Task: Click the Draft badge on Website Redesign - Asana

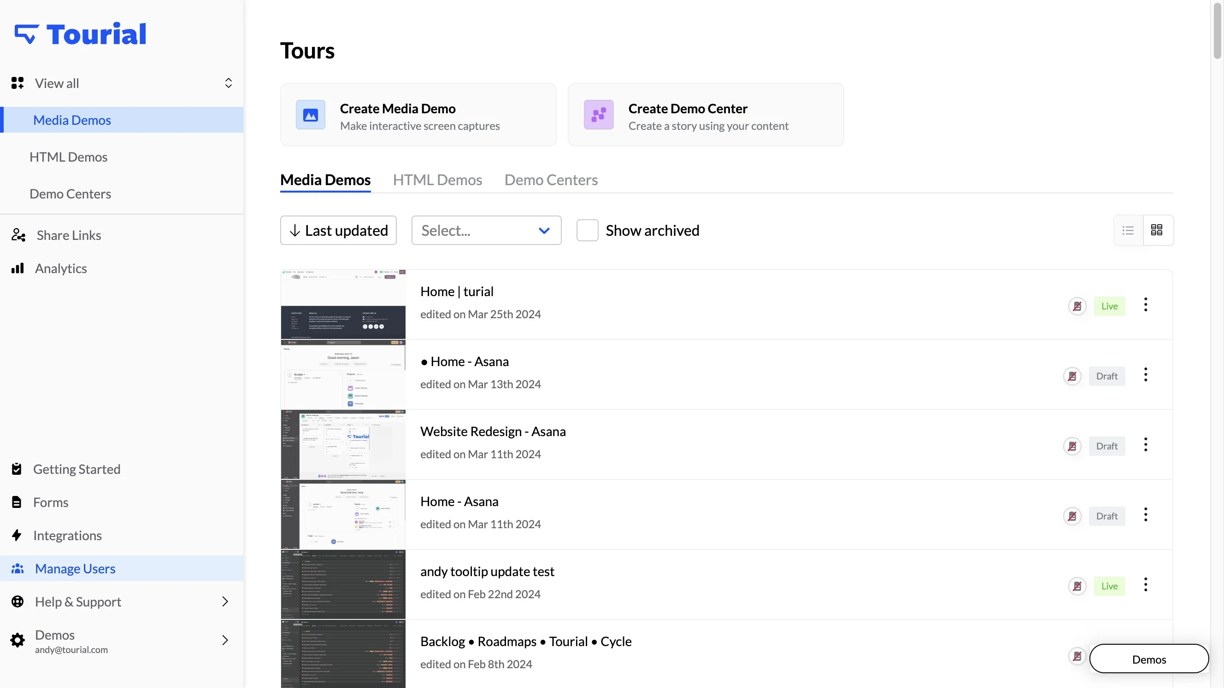Action: [x=1107, y=446]
